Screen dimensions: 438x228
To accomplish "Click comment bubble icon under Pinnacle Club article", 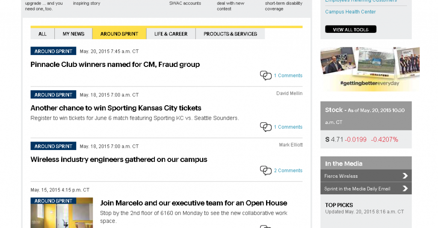I will pyautogui.click(x=266, y=75).
